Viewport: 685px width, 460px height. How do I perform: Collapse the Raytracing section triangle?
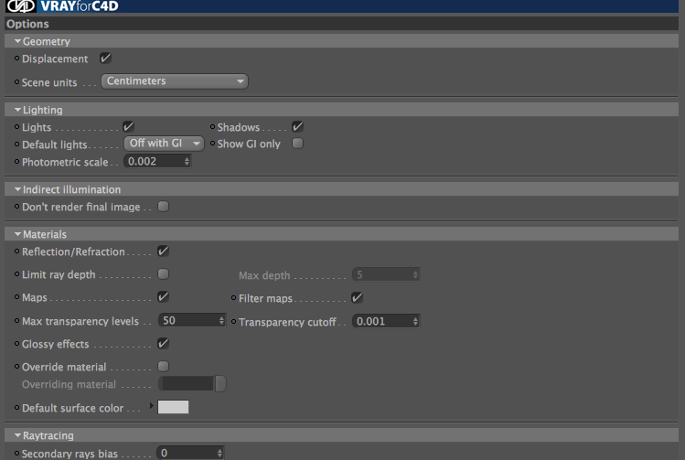pos(17,435)
